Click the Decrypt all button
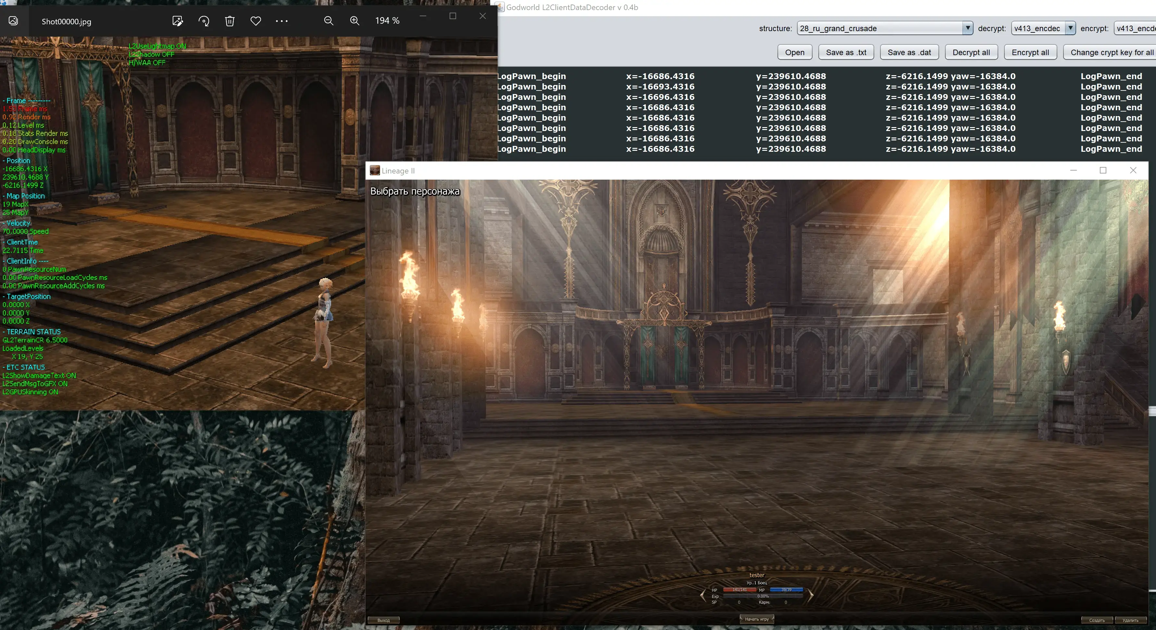Viewport: 1156px width, 630px height. coord(971,52)
